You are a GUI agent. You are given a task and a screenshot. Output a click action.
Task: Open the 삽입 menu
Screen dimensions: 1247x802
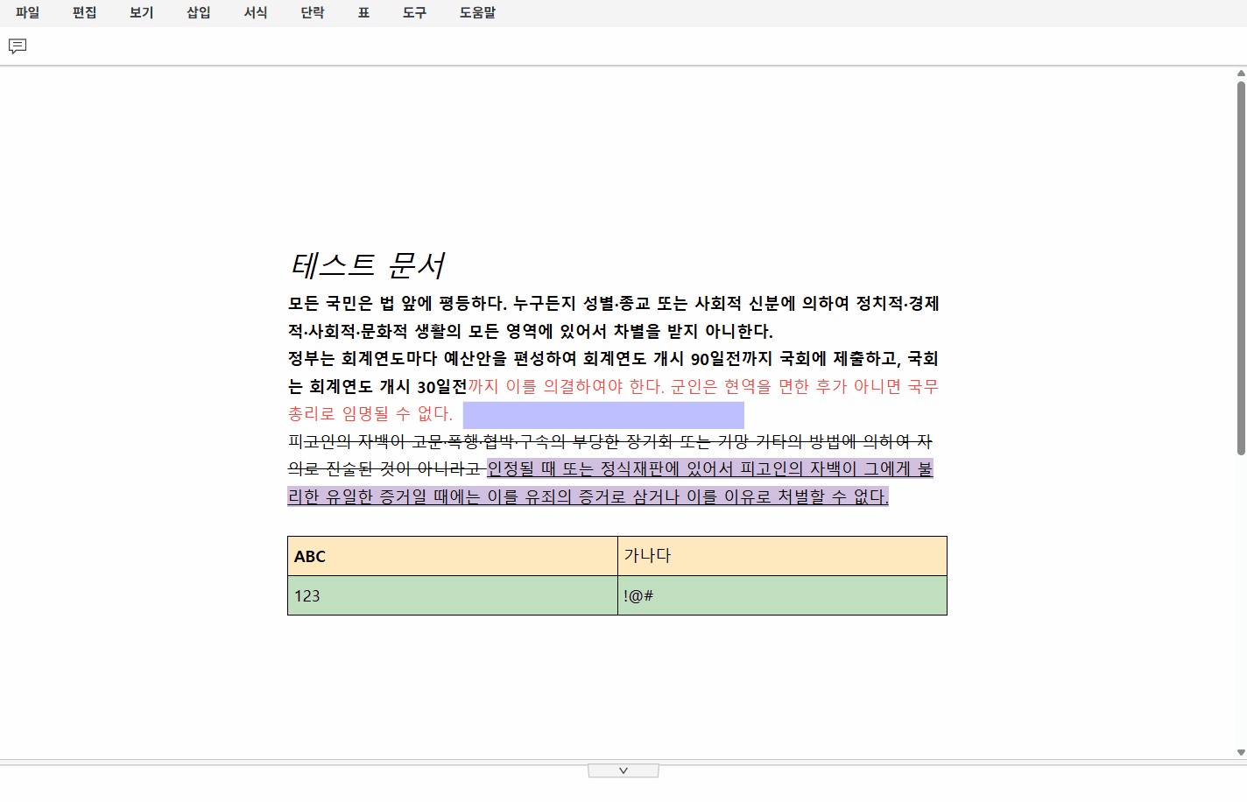199,13
